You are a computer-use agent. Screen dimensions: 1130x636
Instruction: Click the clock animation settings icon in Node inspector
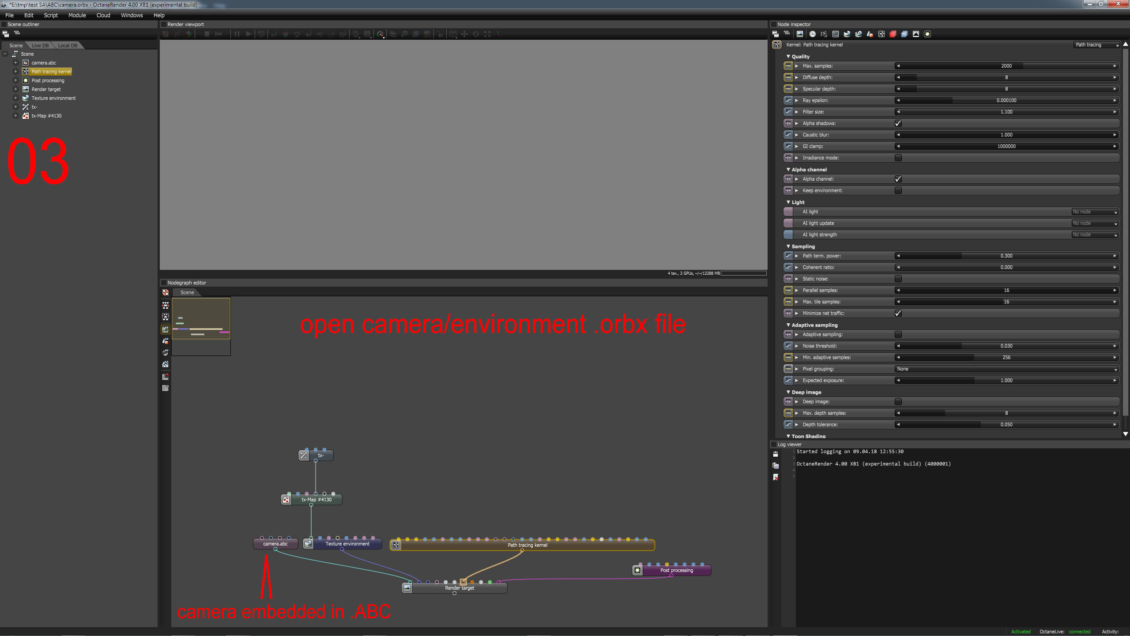tap(812, 34)
